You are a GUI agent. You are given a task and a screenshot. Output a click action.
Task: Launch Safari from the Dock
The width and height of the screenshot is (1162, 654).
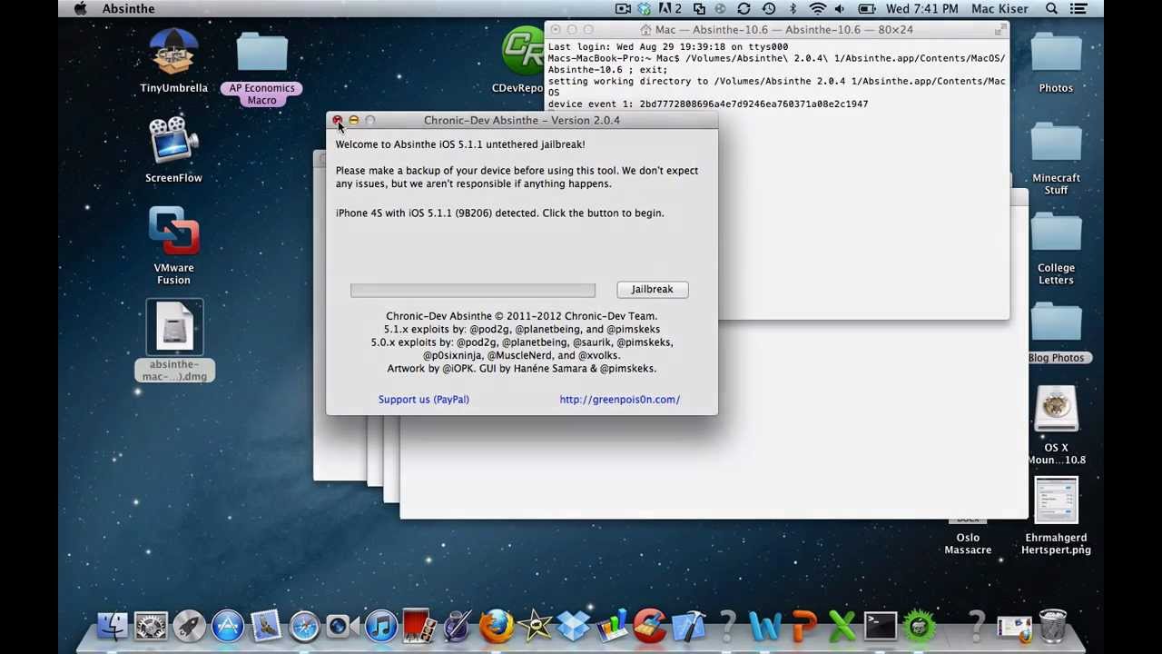pyautogui.click(x=304, y=626)
